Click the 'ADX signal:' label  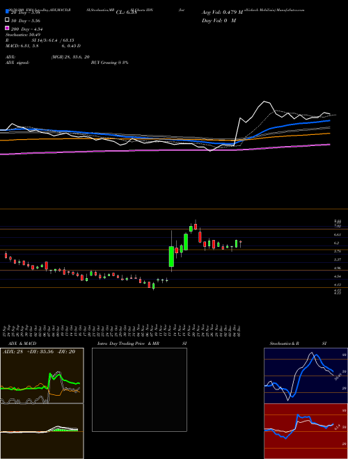click(17, 63)
